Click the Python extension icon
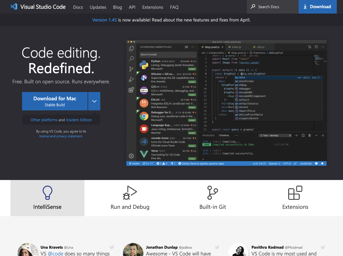 144,65
